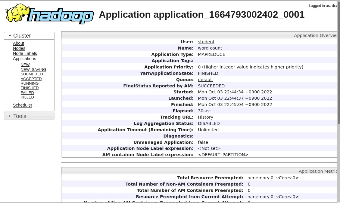340x203 pixels.
Task: Select the MAPREDUCE application type value
Action: tap(211, 54)
